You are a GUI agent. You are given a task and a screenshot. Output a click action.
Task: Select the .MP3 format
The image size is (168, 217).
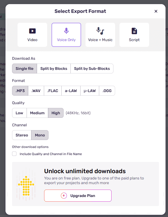20,91
